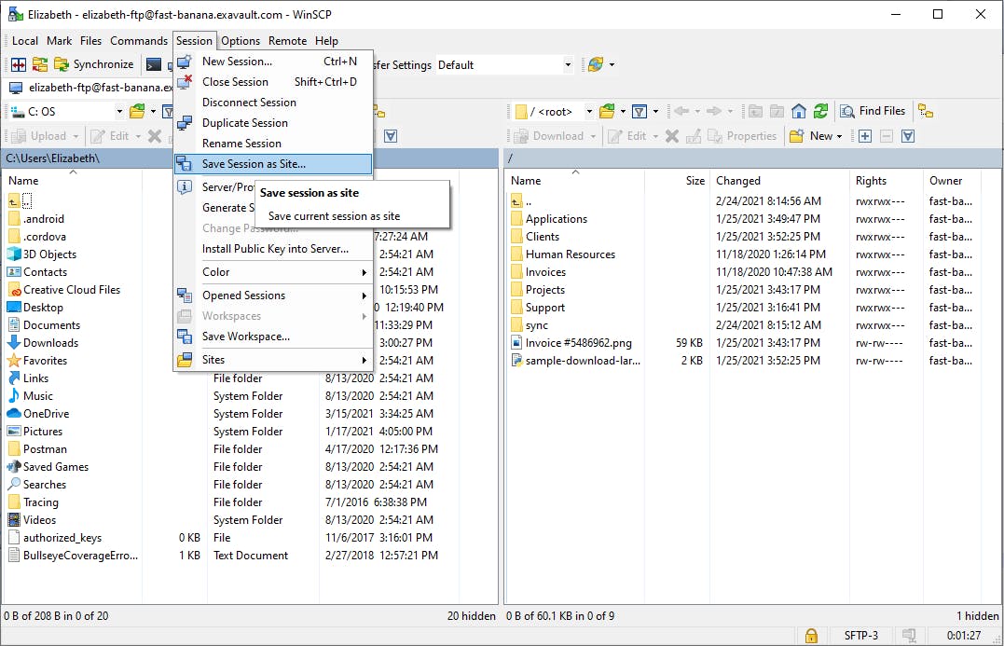
Task: Expand the Sites submenu
Action: tap(273, 360)
